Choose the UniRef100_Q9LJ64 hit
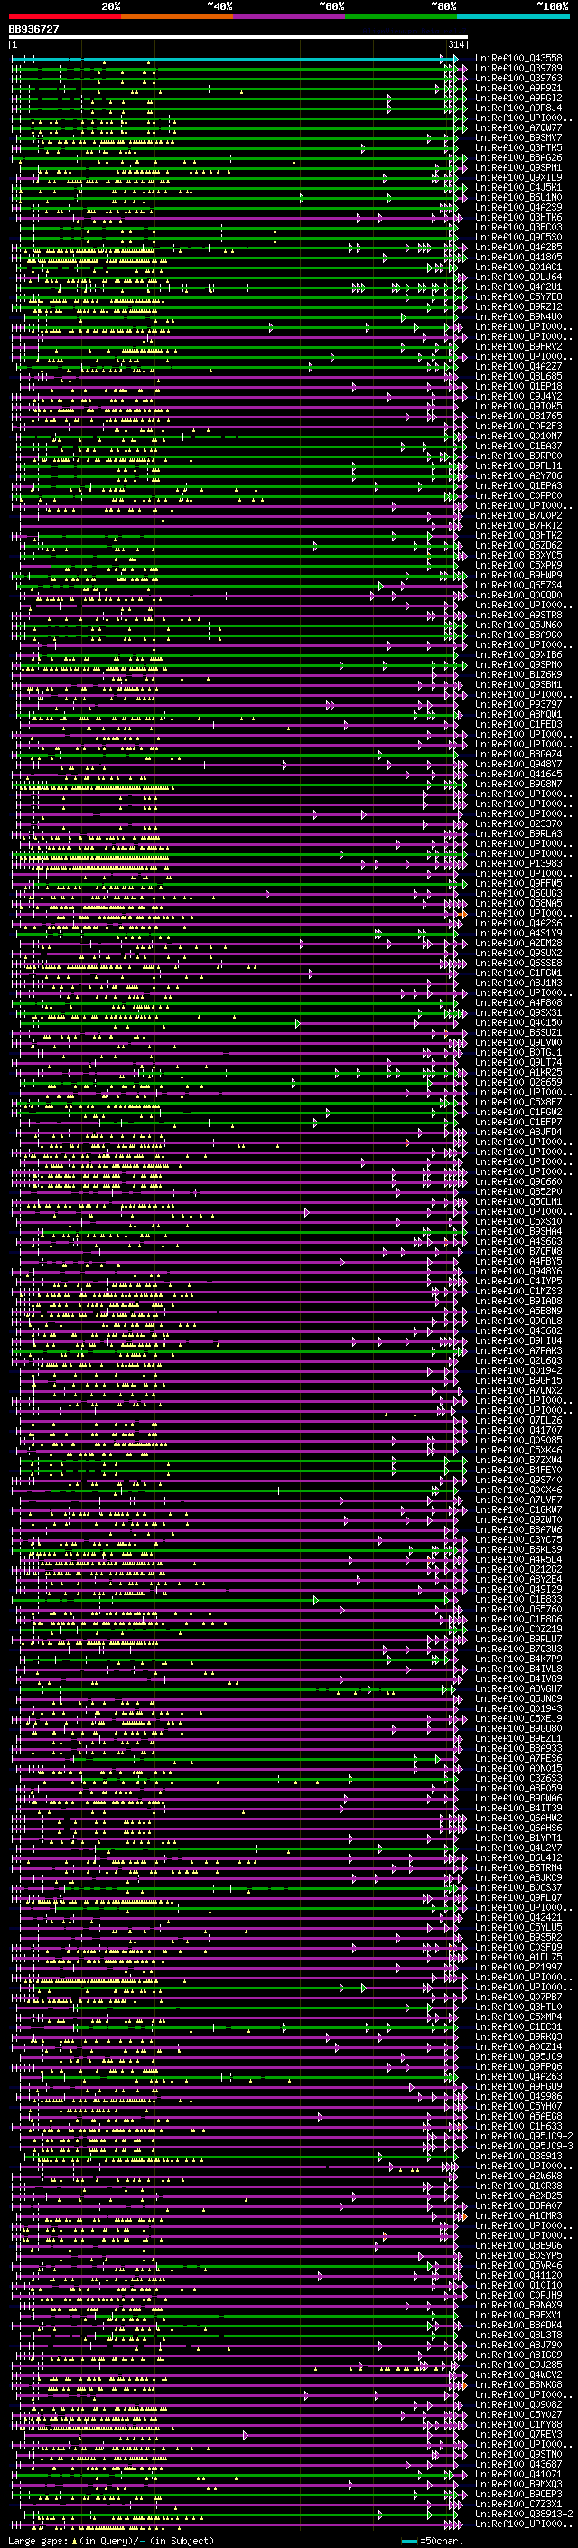The height and width of the screenshot is (2548, 578). tap(518, 277)
